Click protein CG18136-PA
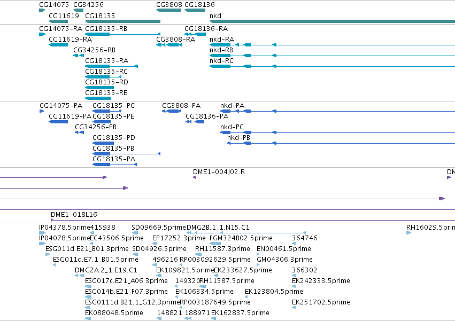This screenshot has height=321, width=455. pyautogui.click(x=207, y=116)
